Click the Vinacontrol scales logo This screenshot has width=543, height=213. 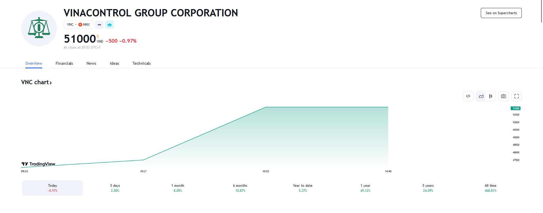tap(39, 29)
